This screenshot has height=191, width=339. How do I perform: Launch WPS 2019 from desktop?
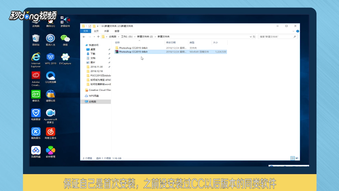50,58
